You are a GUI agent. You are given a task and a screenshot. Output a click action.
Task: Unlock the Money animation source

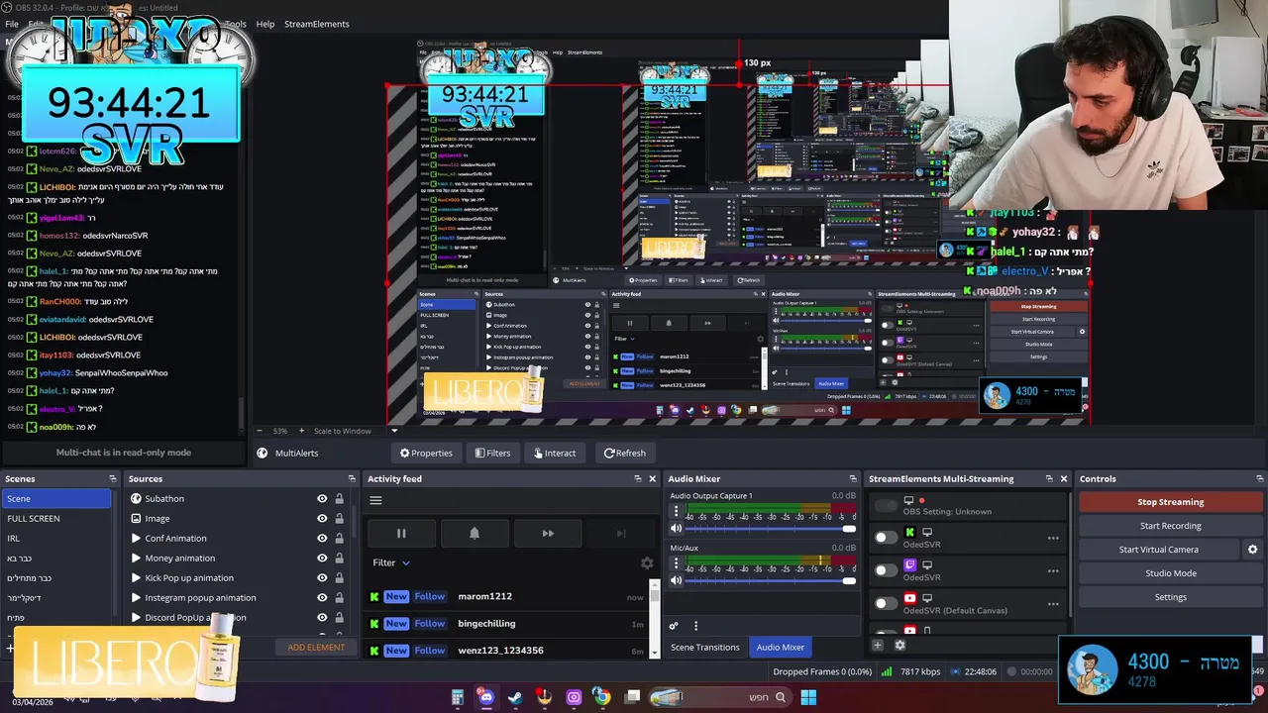(x=339, y=559)
